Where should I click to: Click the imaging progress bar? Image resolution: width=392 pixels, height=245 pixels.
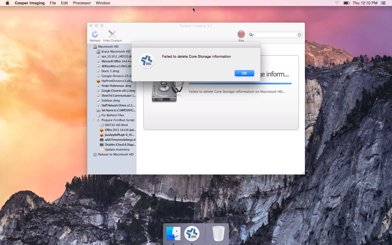coord(240,84)
